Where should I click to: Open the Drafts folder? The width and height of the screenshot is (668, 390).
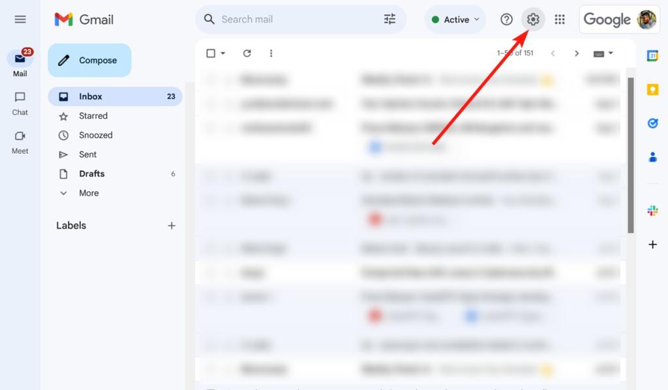coord(91,173)
